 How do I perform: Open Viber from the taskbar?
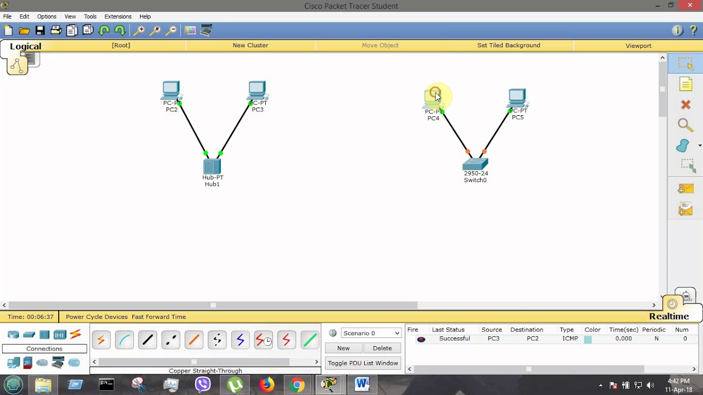tap(203, 385)
